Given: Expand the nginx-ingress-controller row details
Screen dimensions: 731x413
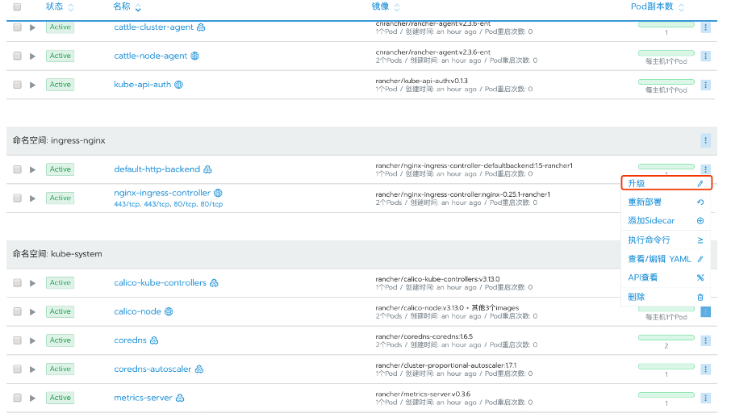Looking at the screenshot, I should 32,198.
